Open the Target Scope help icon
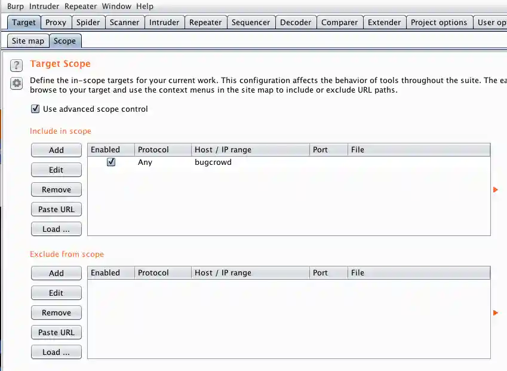 coord(17,65)
